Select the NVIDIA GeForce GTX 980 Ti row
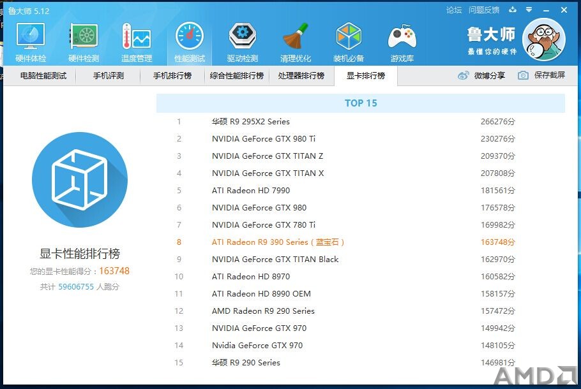Screen dimensions: 581x389 (361, 139)
